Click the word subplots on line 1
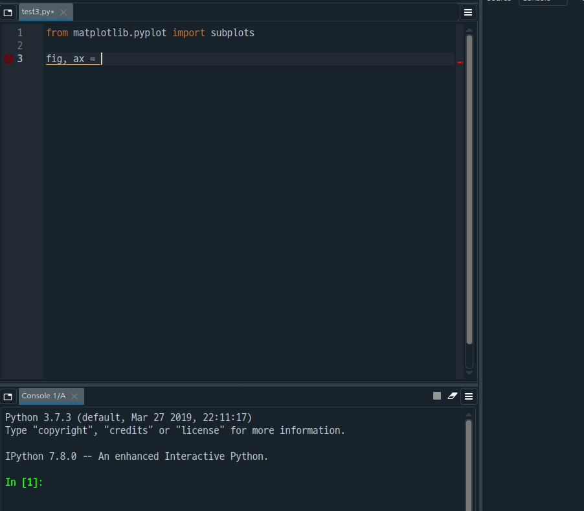584x511 pixels. click(232, 32)
